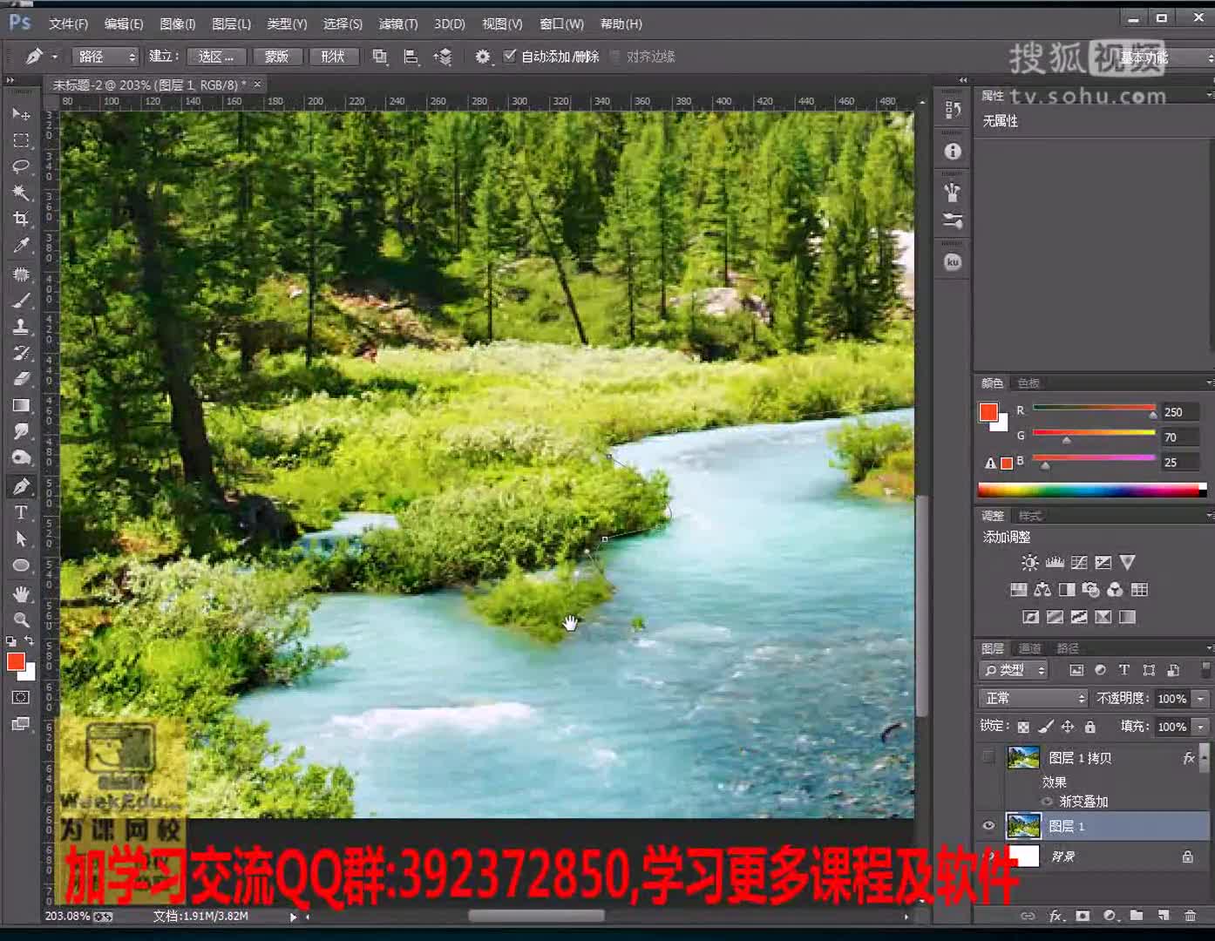Toggle Quick Mask mode
The image size is (1215, 941).
(21, 697)
